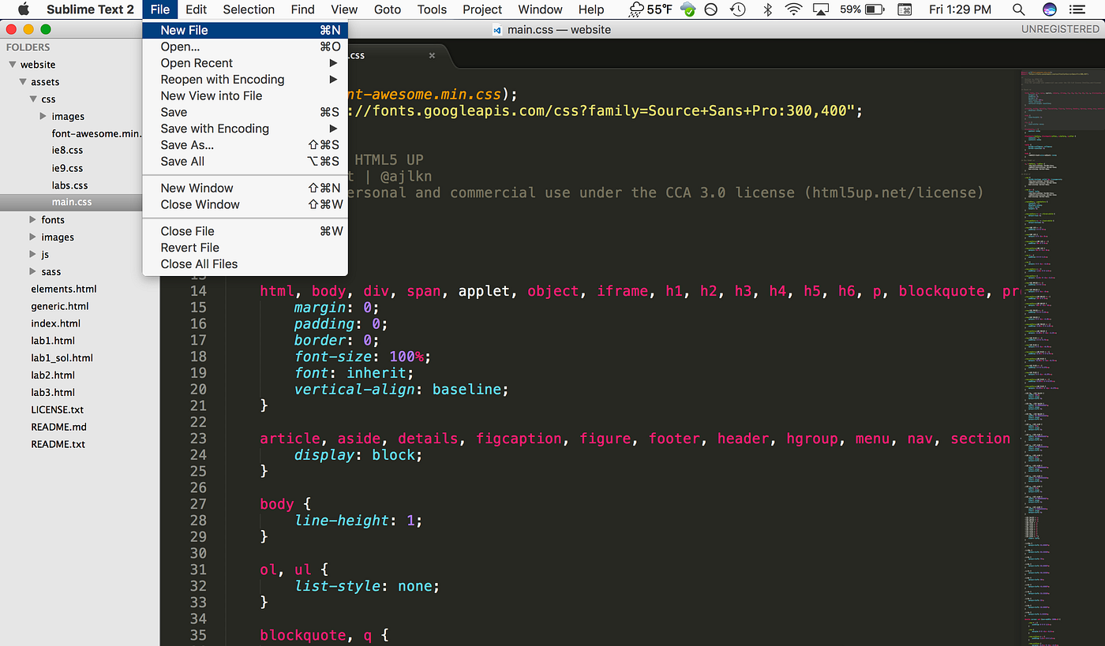Minimize the Sublime Text window
The width and height of the screenshot is (1105, 646).
[x=28, y=29]
